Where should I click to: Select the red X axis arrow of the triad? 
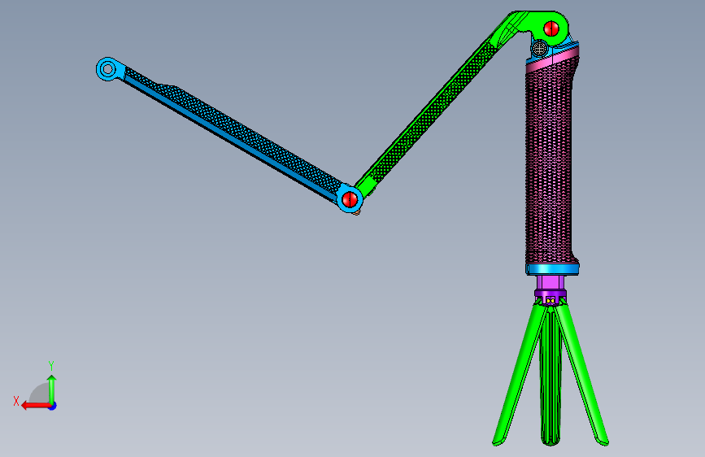click(x=36, y=406)
